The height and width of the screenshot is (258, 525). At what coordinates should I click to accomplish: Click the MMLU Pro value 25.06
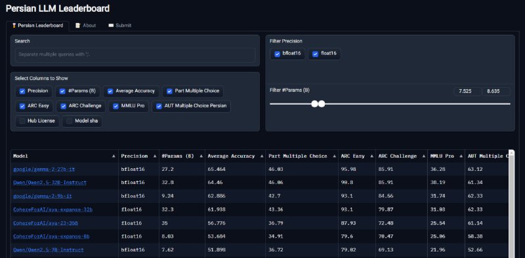438,236
